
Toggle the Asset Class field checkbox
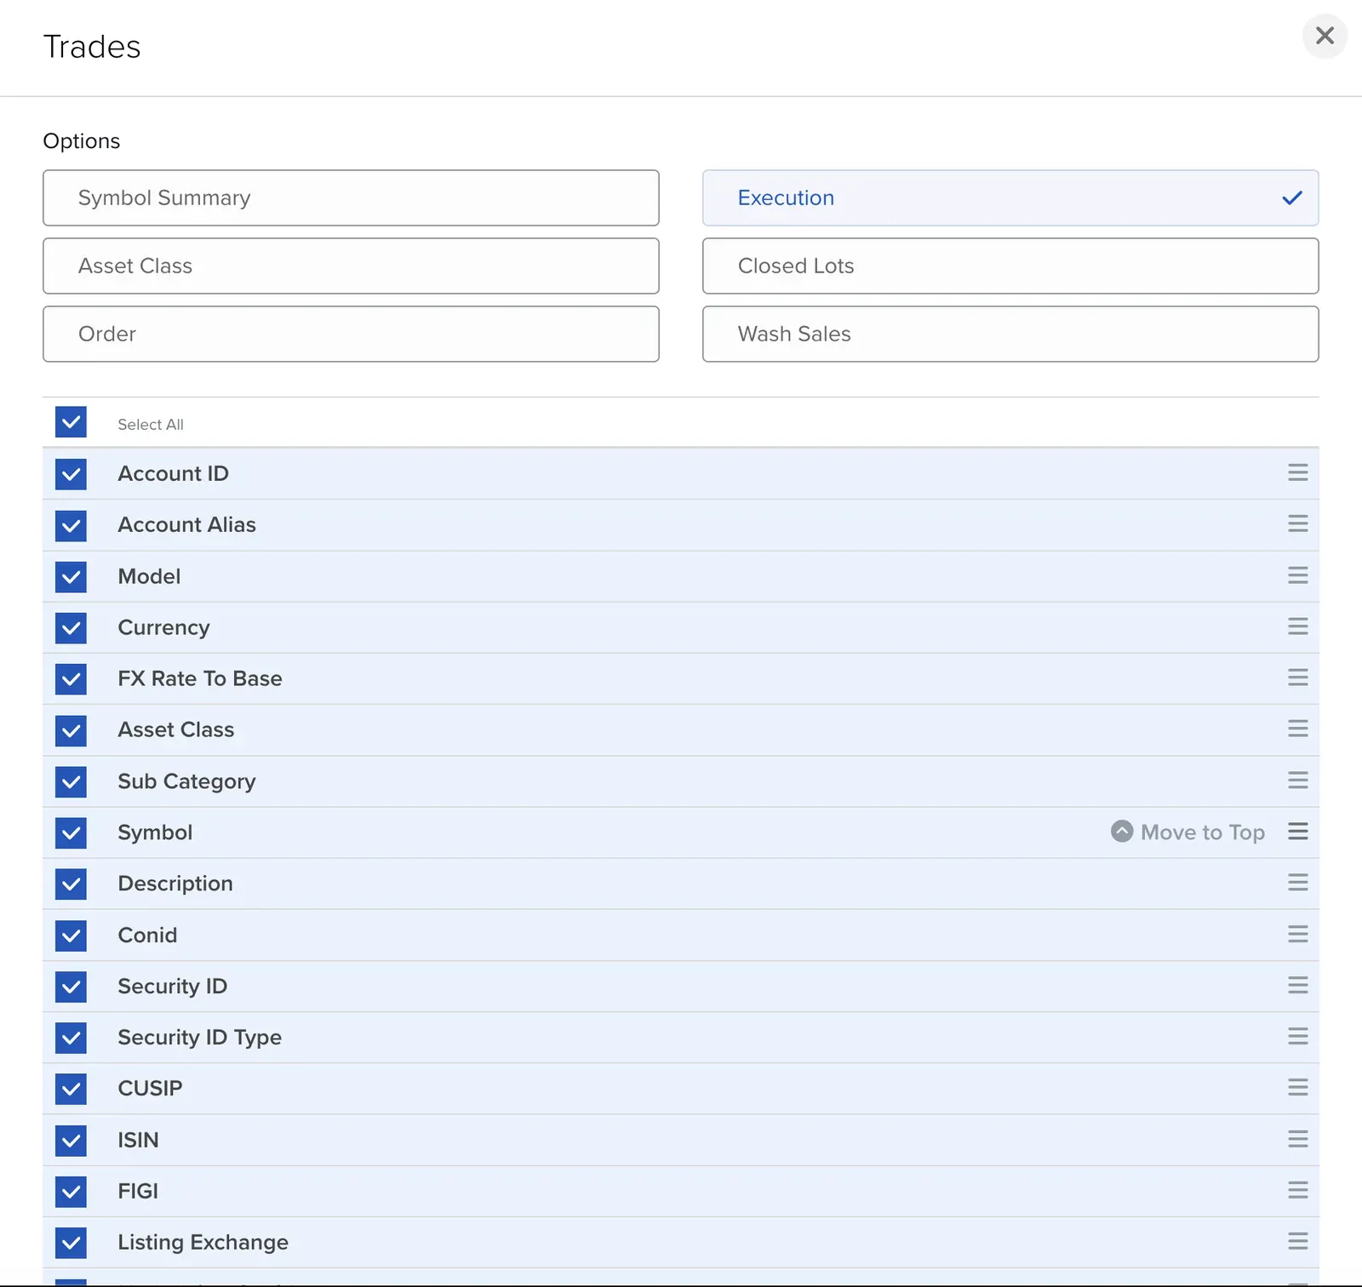tap(71, 730)
